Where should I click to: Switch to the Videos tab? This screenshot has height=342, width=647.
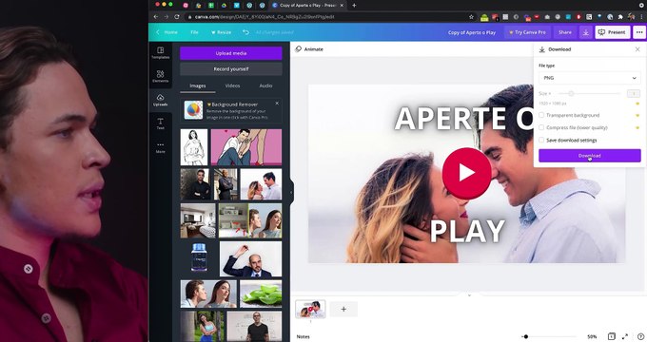pos(232,85)
